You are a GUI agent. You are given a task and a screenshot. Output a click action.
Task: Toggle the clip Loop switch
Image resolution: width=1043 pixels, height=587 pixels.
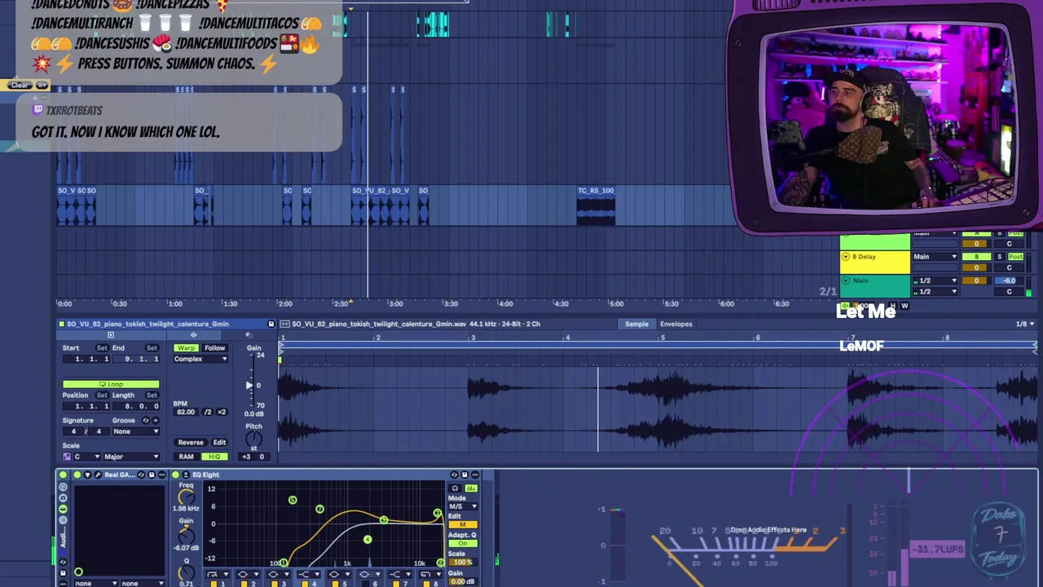pyautogui.click(x=111, y=384)
